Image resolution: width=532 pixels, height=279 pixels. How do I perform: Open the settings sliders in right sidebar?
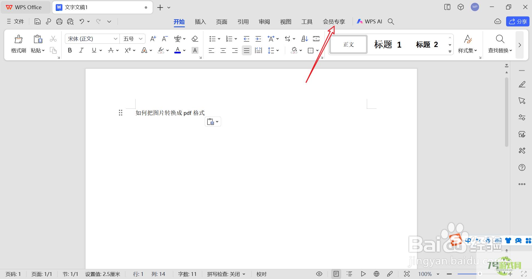[x=522, y=117]
